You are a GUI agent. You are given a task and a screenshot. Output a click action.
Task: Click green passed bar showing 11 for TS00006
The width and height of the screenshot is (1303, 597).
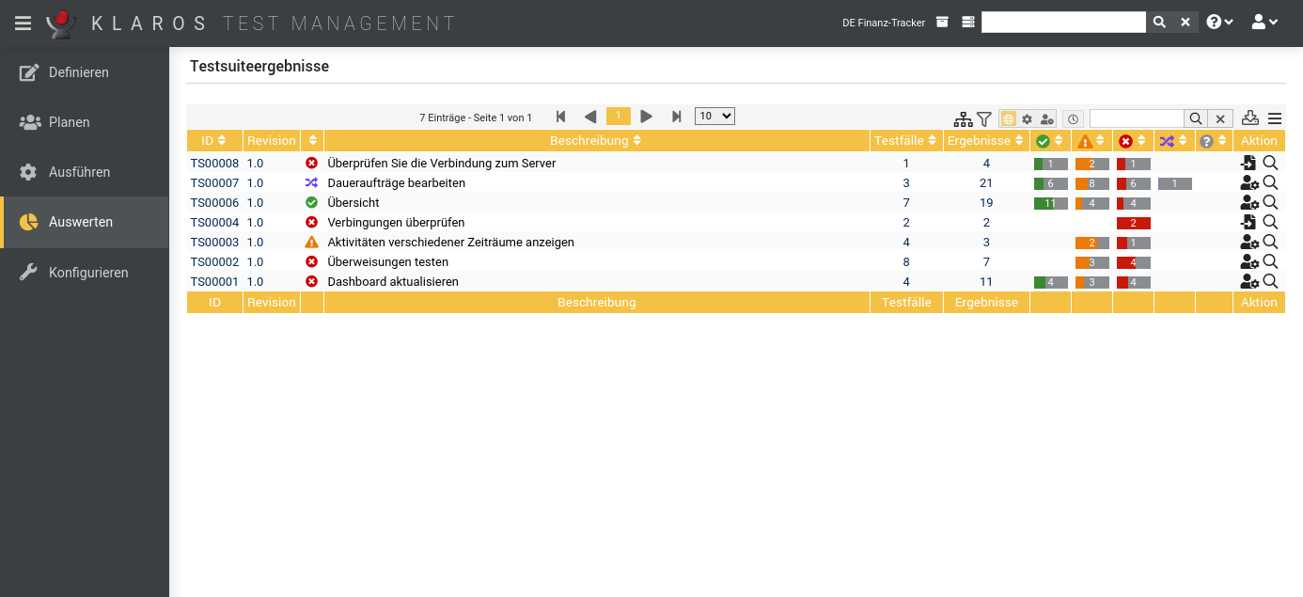[x=1051, y=203]
